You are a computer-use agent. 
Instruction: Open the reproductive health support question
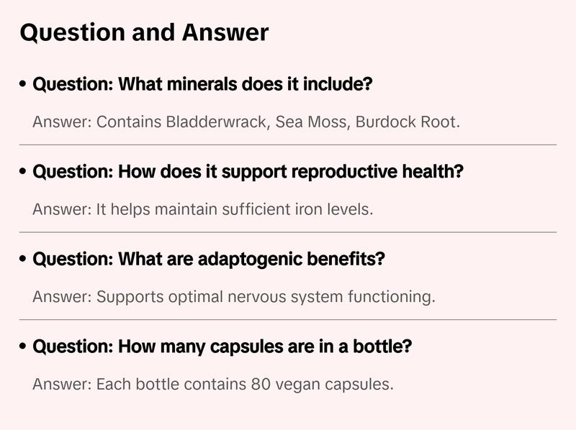tap(248, 173)
